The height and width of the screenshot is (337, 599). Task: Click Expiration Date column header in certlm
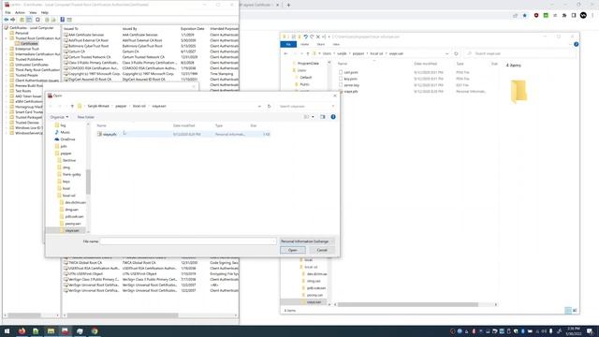(x=194, y=29)
